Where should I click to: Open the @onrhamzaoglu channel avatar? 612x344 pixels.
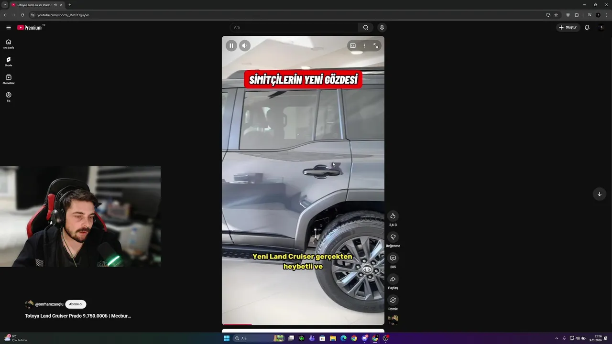[x=29, y=304]
